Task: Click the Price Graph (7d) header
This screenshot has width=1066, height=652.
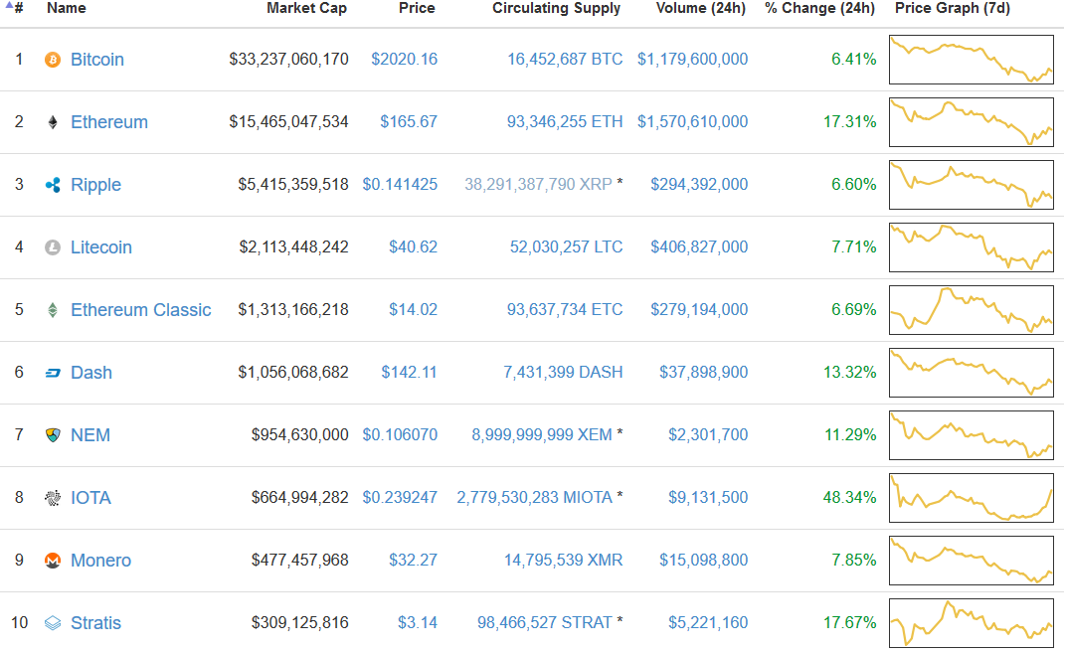Action: [x=953, y=8]
